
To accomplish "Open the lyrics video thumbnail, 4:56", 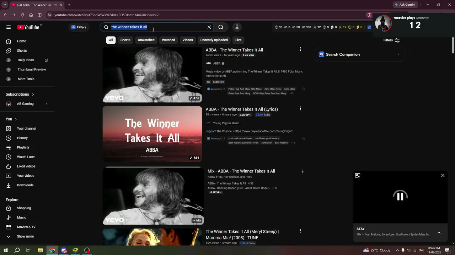I will pos(152,134).
